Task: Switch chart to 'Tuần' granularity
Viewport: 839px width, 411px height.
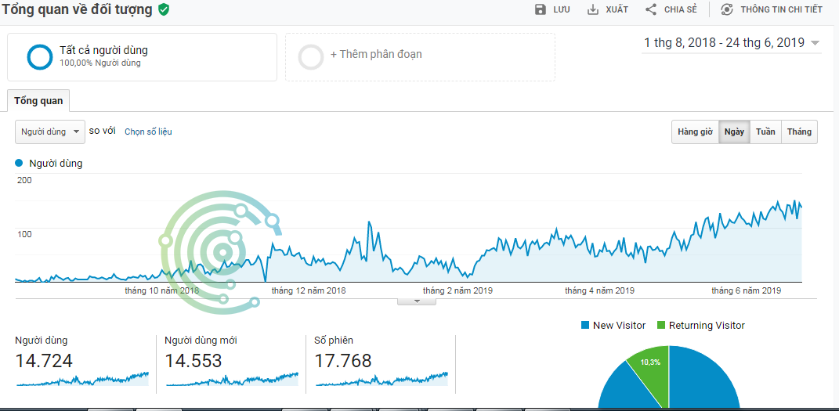Action: coord(765,132)
